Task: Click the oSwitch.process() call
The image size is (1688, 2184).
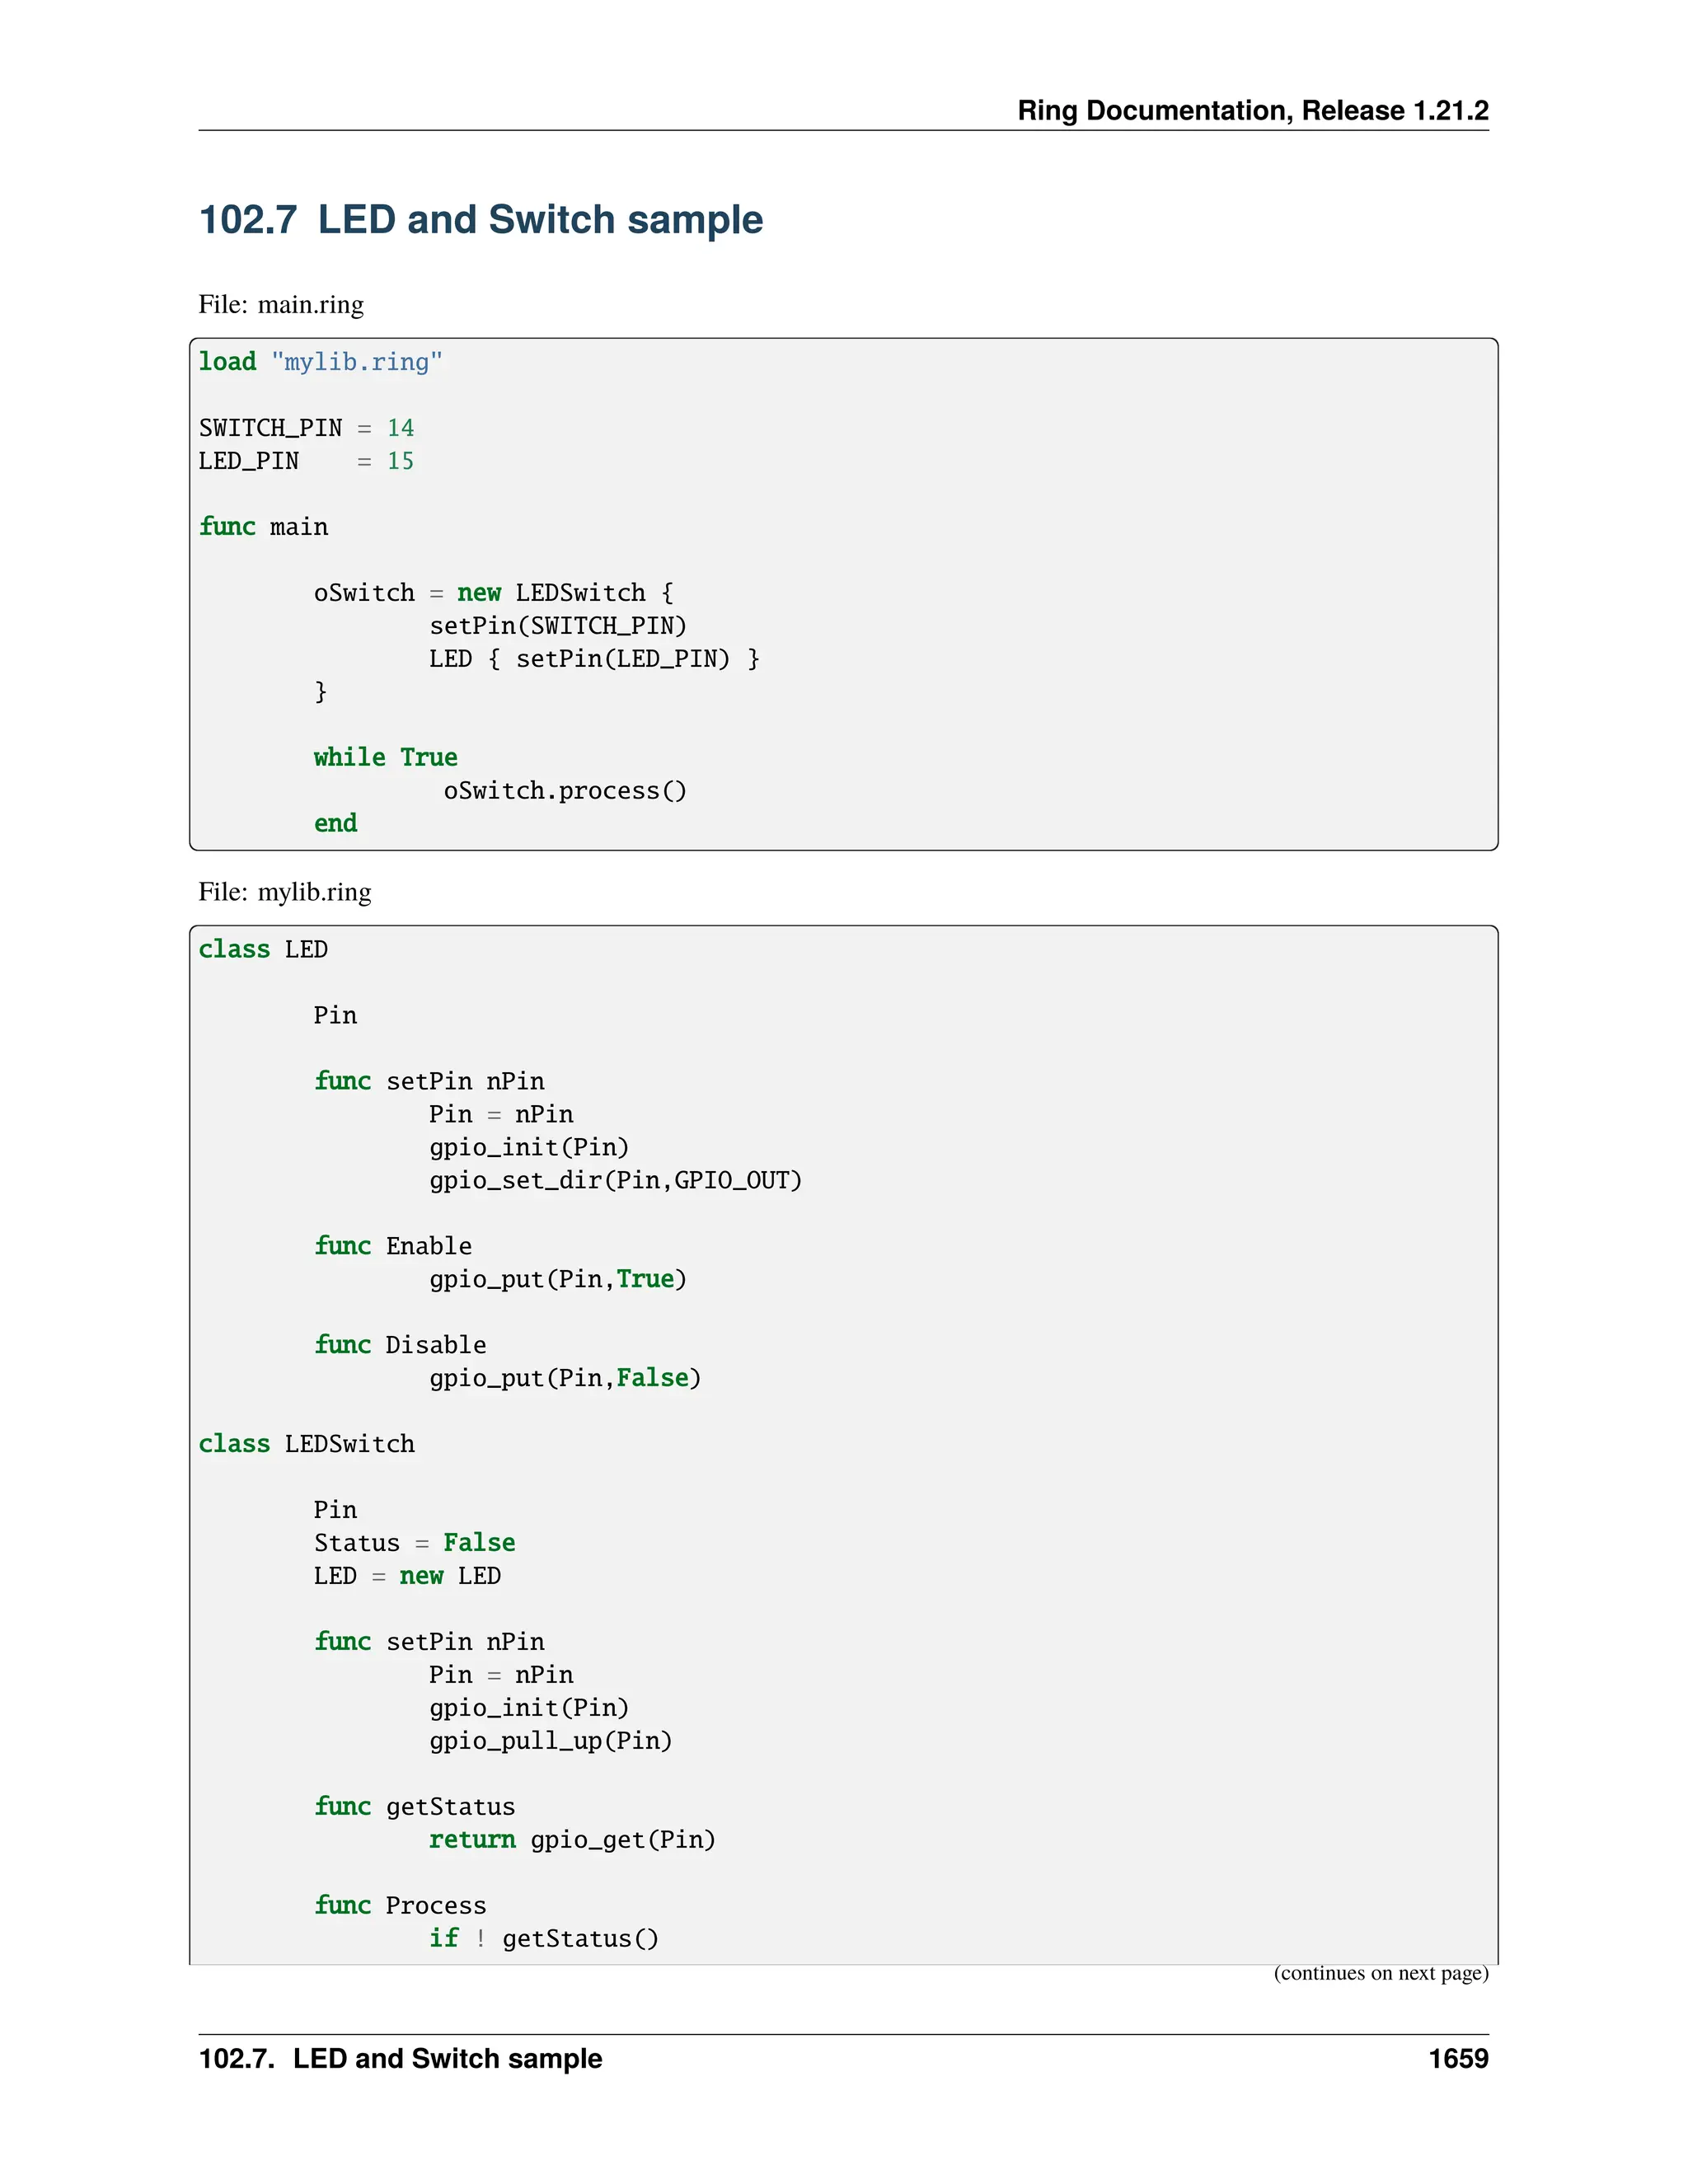Action: tap(565, 790)
